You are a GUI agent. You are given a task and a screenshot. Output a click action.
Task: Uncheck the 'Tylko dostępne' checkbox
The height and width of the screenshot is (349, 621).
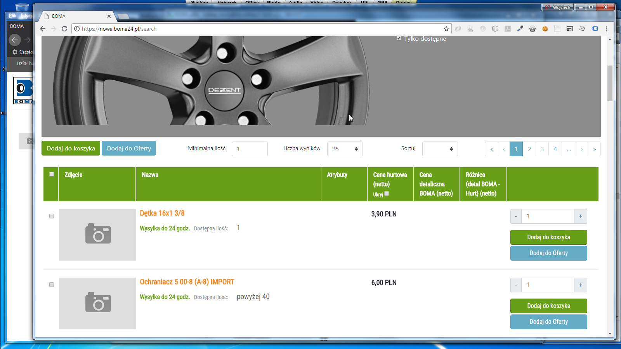[399, 38]
